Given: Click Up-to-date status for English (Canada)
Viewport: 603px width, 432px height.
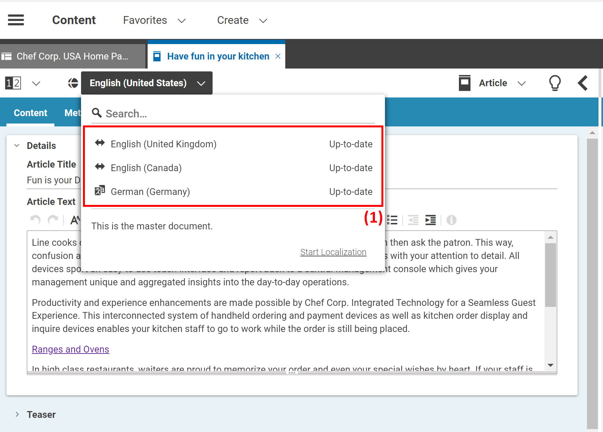Looking at the screenshot, I should (351, 168).
